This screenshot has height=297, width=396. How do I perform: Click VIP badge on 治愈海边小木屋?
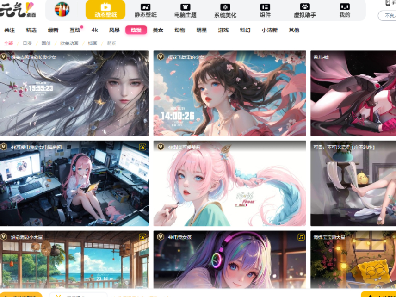(x=4, y=237)
